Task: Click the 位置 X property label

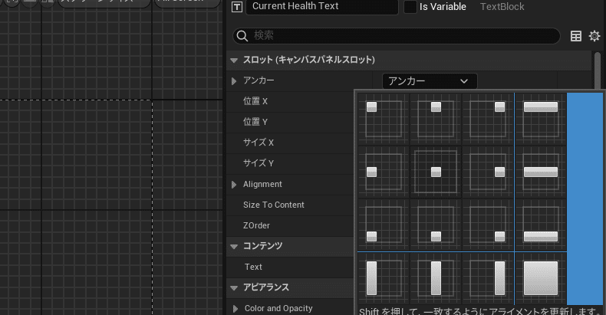Action: [255, 101]
